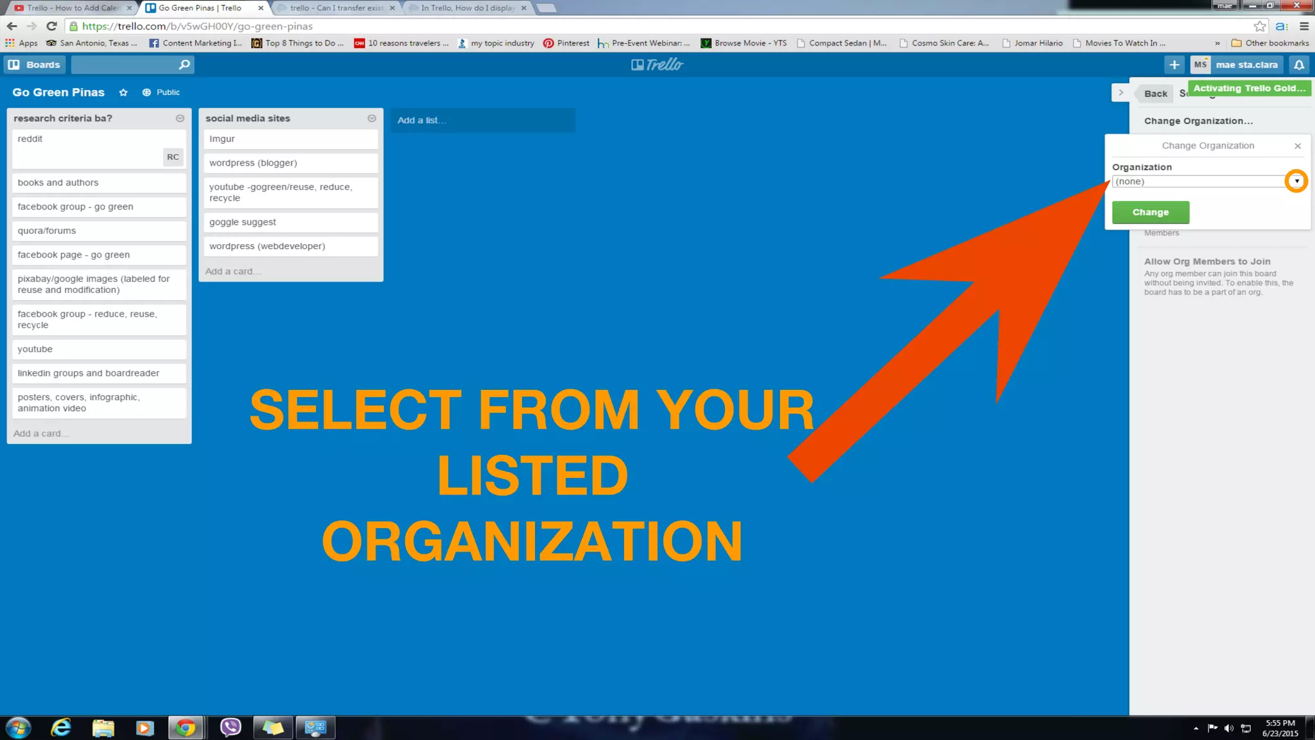This screenshot has width=1315, height=740.
Task: Open the goggle suggest card
Action: pos(291,222)
